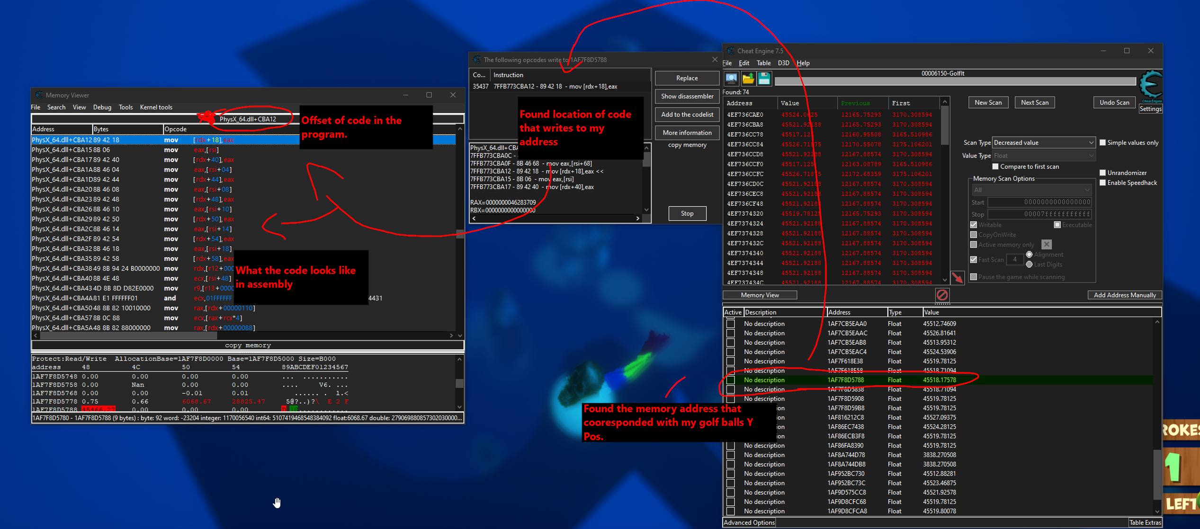Select the Alignment radio button
Screen dimensions: 1200x529
[x=1029, y=255]
